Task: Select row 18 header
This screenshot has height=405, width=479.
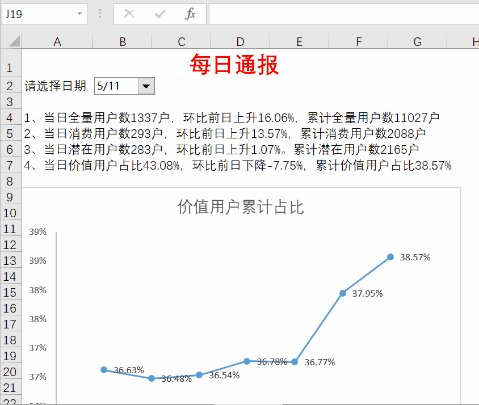Action: [11, 340]
